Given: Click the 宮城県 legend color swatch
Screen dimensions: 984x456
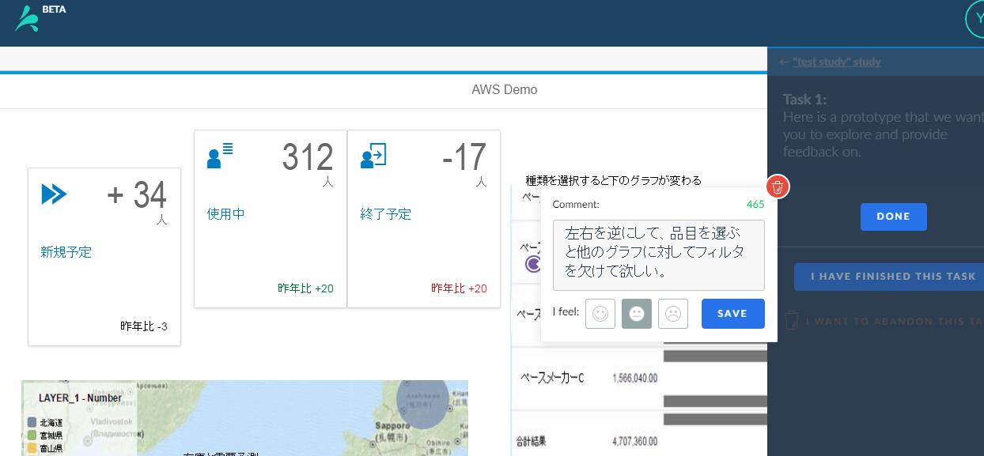Looking at the screenshot, I should coord(32,435).
